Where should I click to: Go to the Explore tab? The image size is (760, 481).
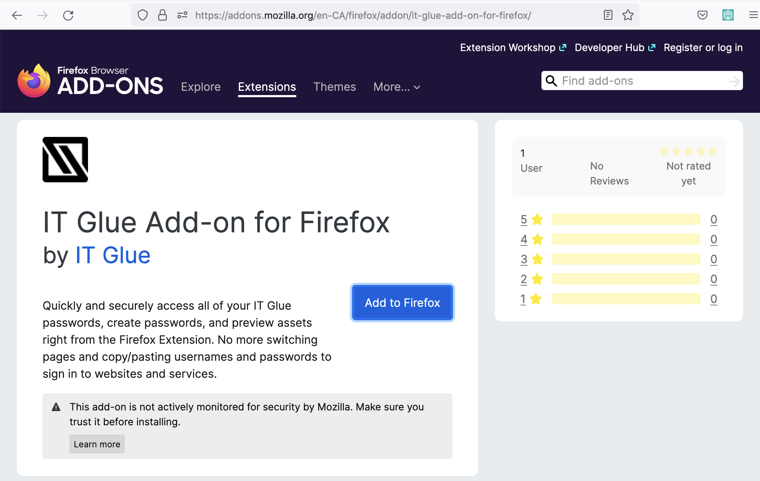[x=201, y=87]
